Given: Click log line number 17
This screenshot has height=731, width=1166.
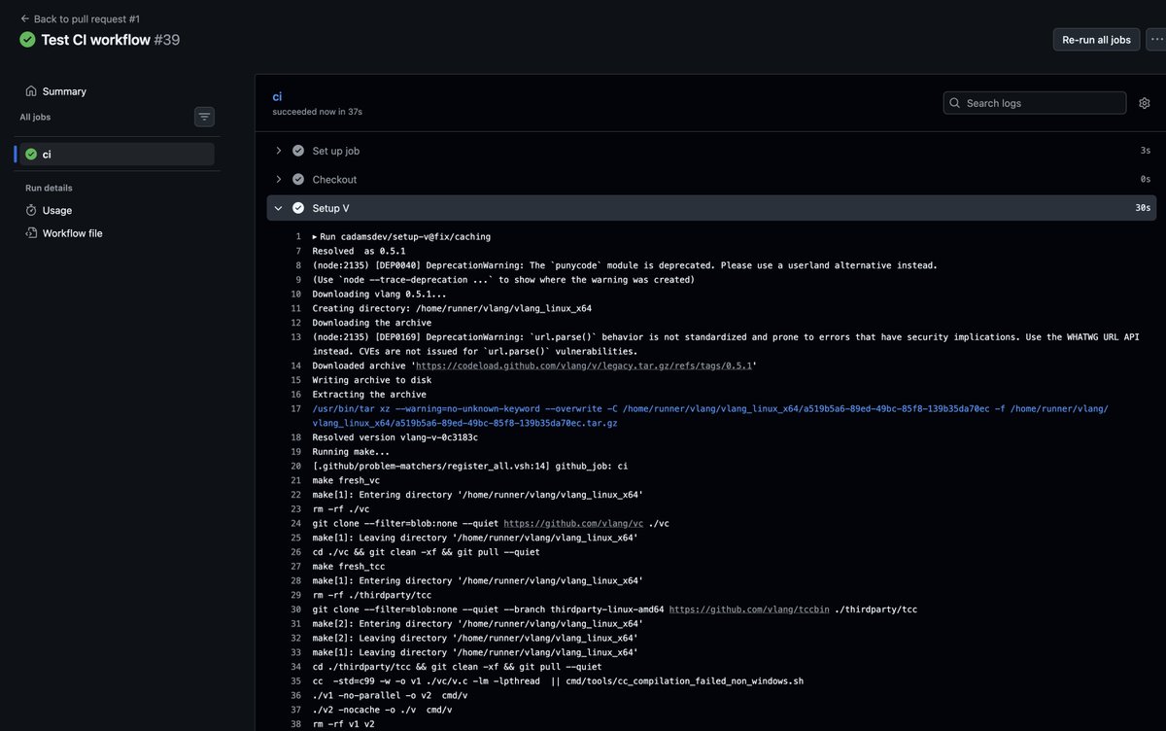Looking at the screenshot, I should 296,408.
